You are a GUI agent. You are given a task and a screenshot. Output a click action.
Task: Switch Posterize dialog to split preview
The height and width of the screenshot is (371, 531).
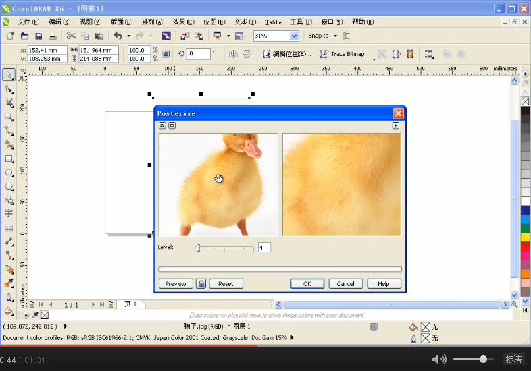(162, 125)
